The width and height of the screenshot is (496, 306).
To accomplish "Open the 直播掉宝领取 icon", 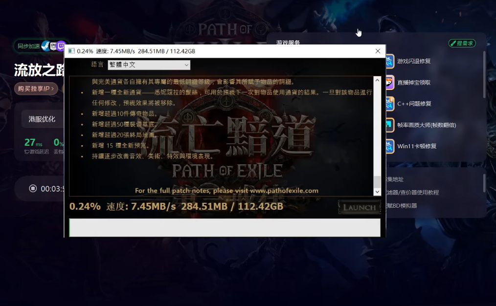I will [x=390, y=83].
